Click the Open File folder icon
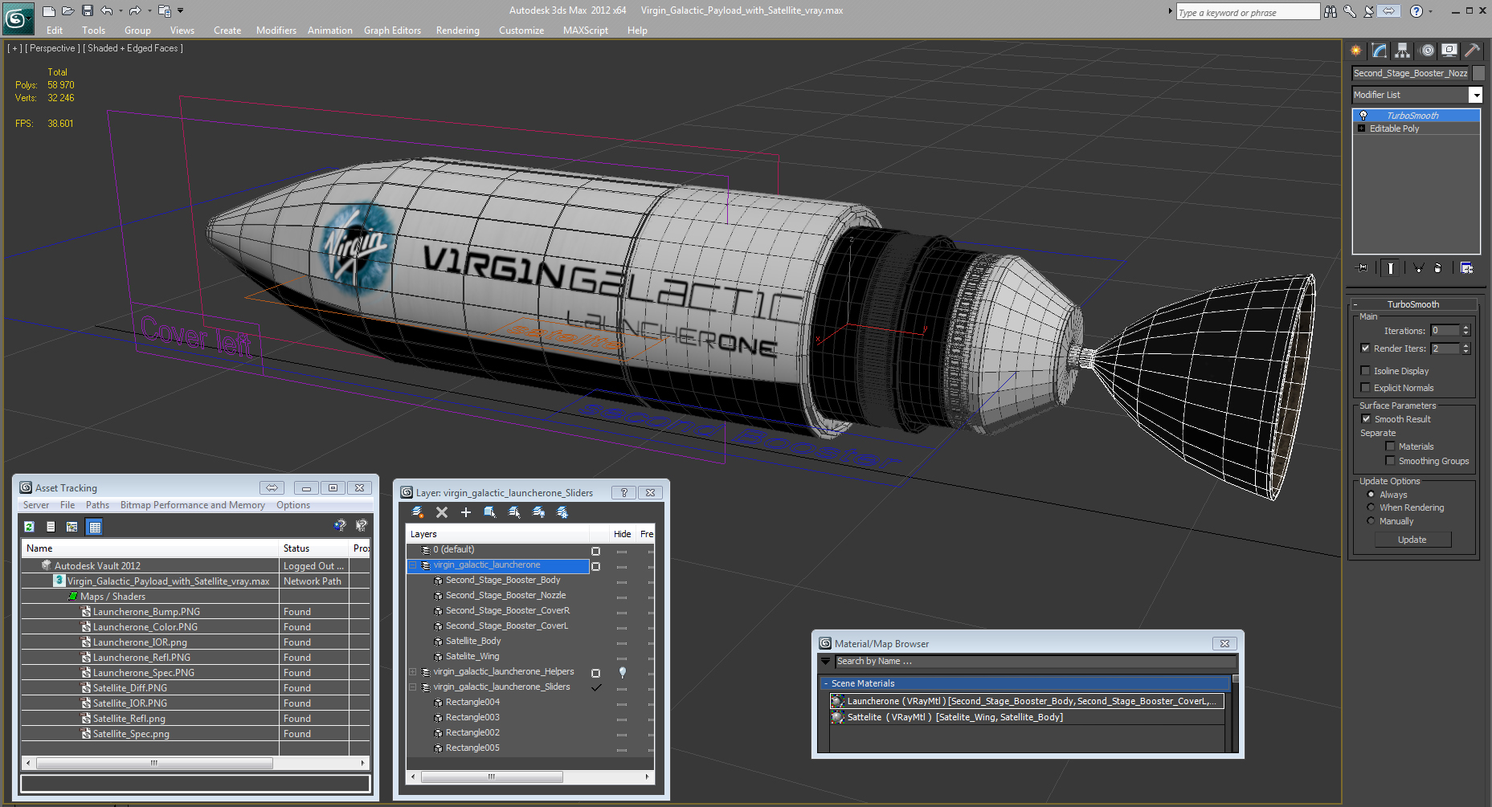The image size is (1492, 807). 68,11
